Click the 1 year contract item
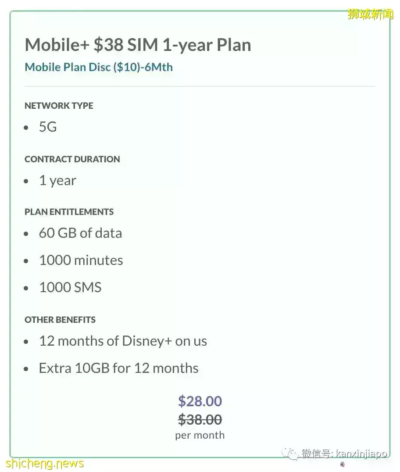Image resolution: width=400 pixels, height=472 pixels. (57, 181)
